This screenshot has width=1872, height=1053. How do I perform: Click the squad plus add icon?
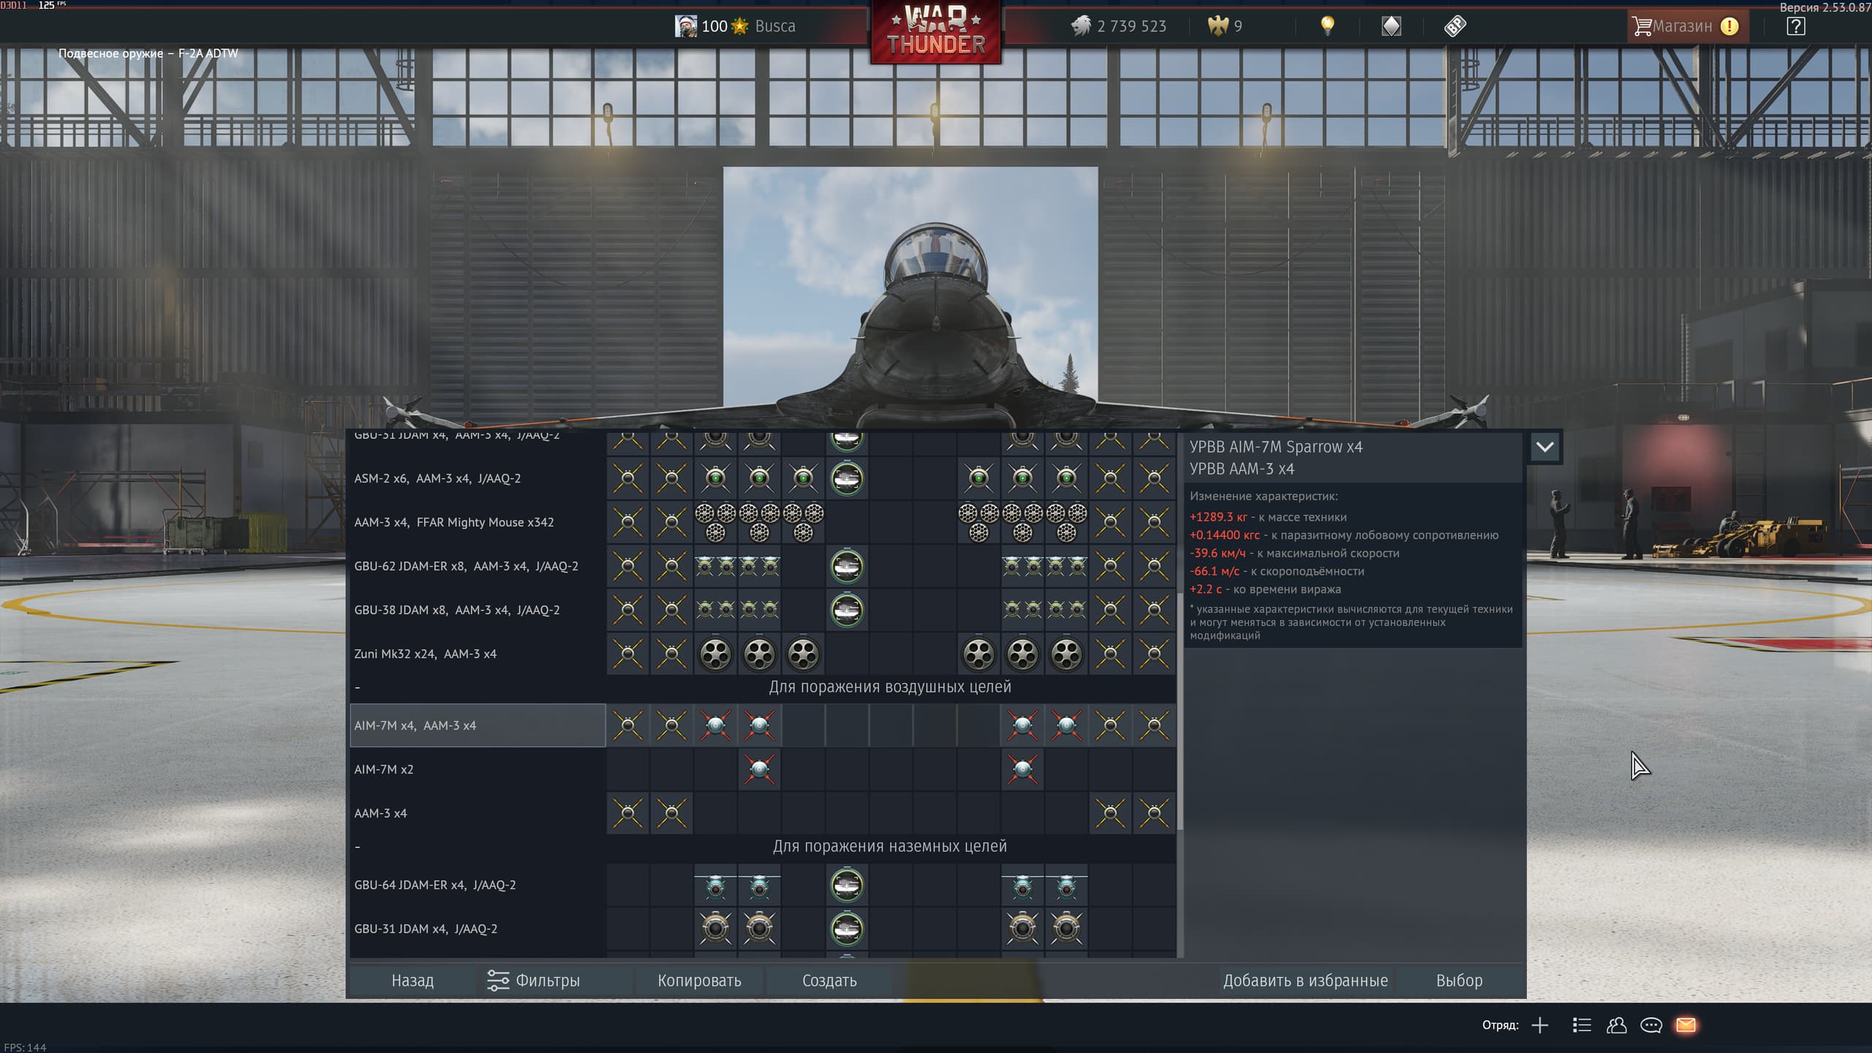[1540, 1025]
